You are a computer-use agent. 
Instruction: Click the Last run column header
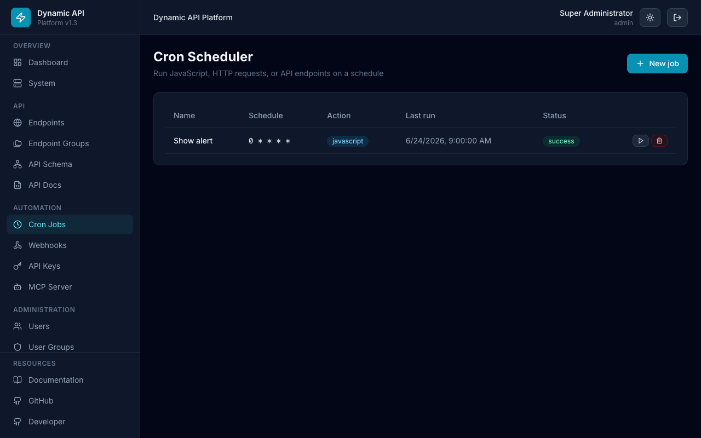pos(421,116)
